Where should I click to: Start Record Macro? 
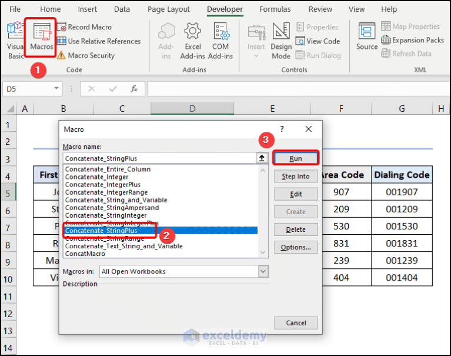click(x=84, y=27)
